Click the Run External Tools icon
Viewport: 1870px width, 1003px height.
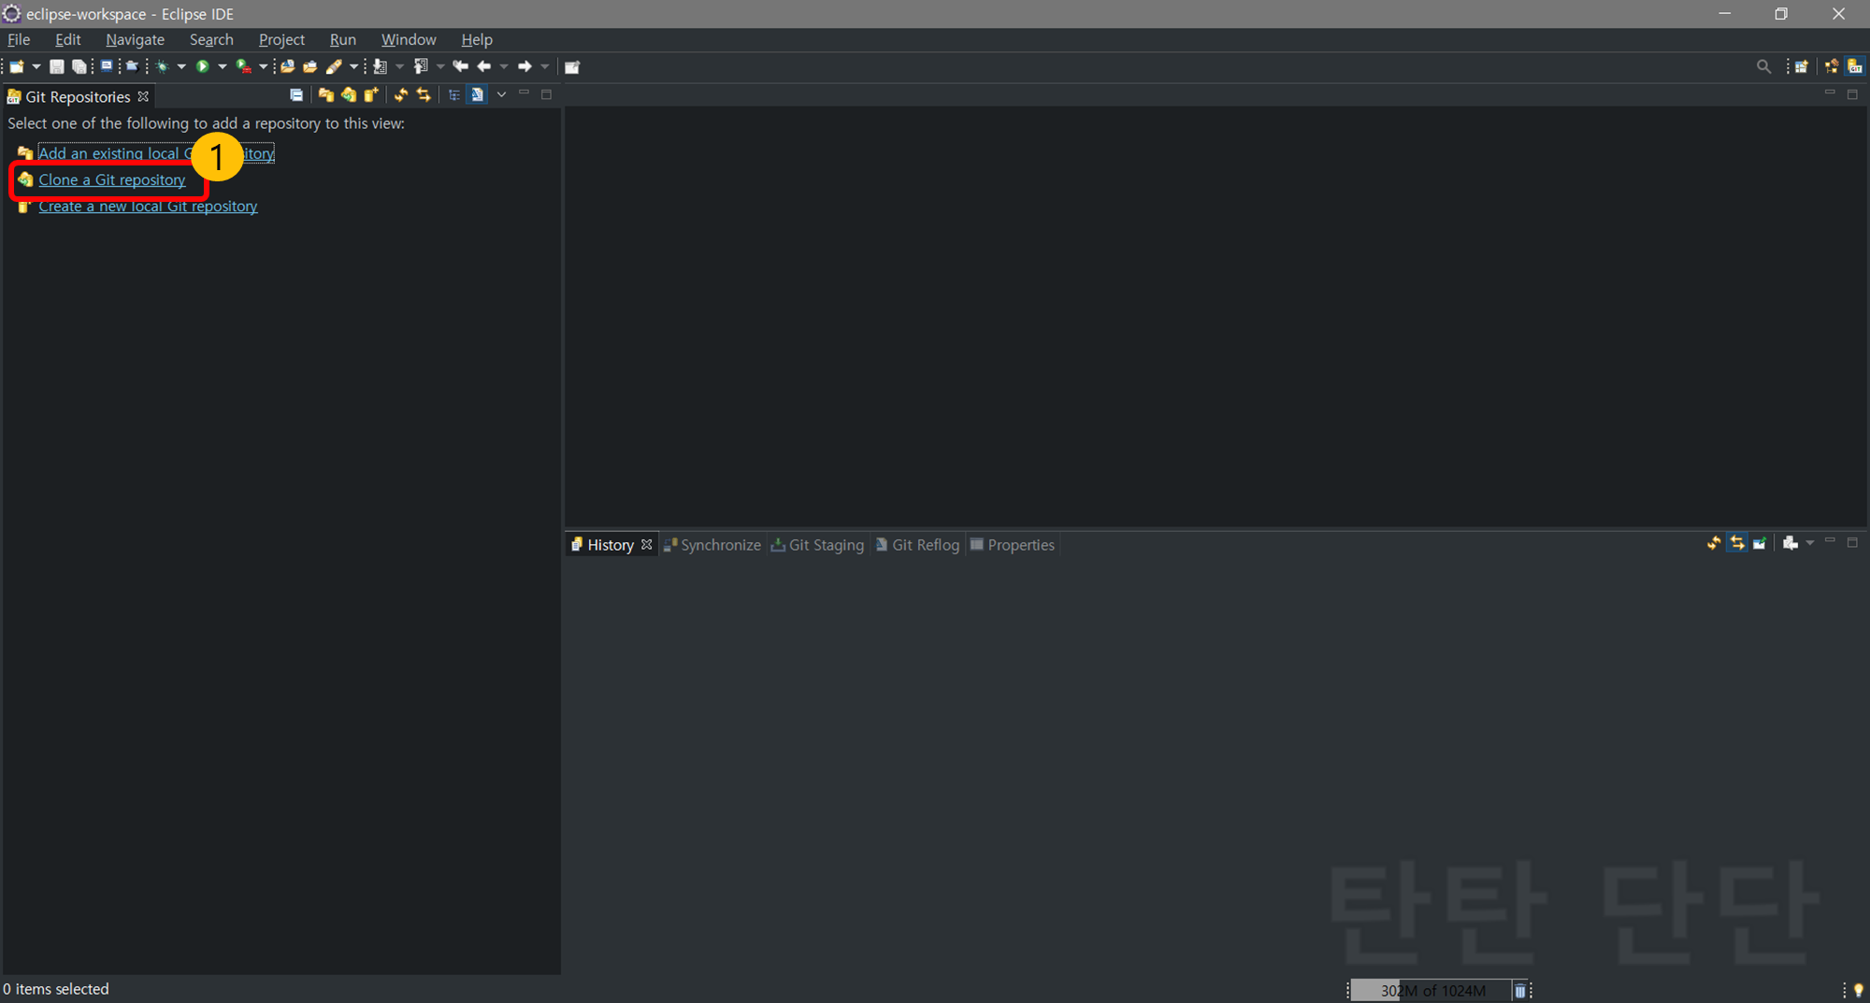click(243, 66)
